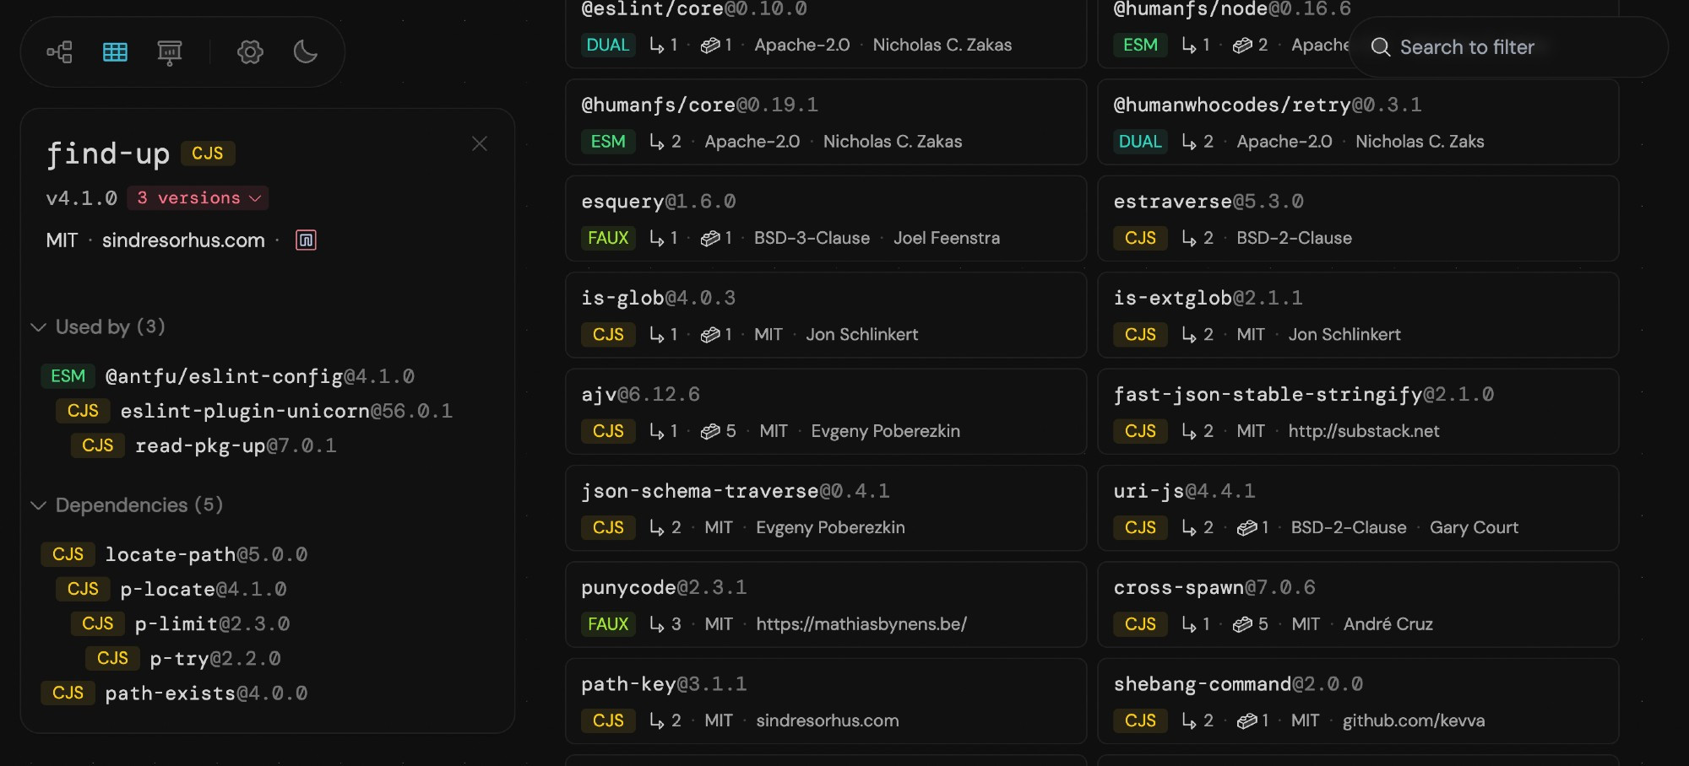Screen dimensions: 1689x766
Task: Open fast-json-stable-stringify@2.1.0 card
Action: click(1357, 412)
